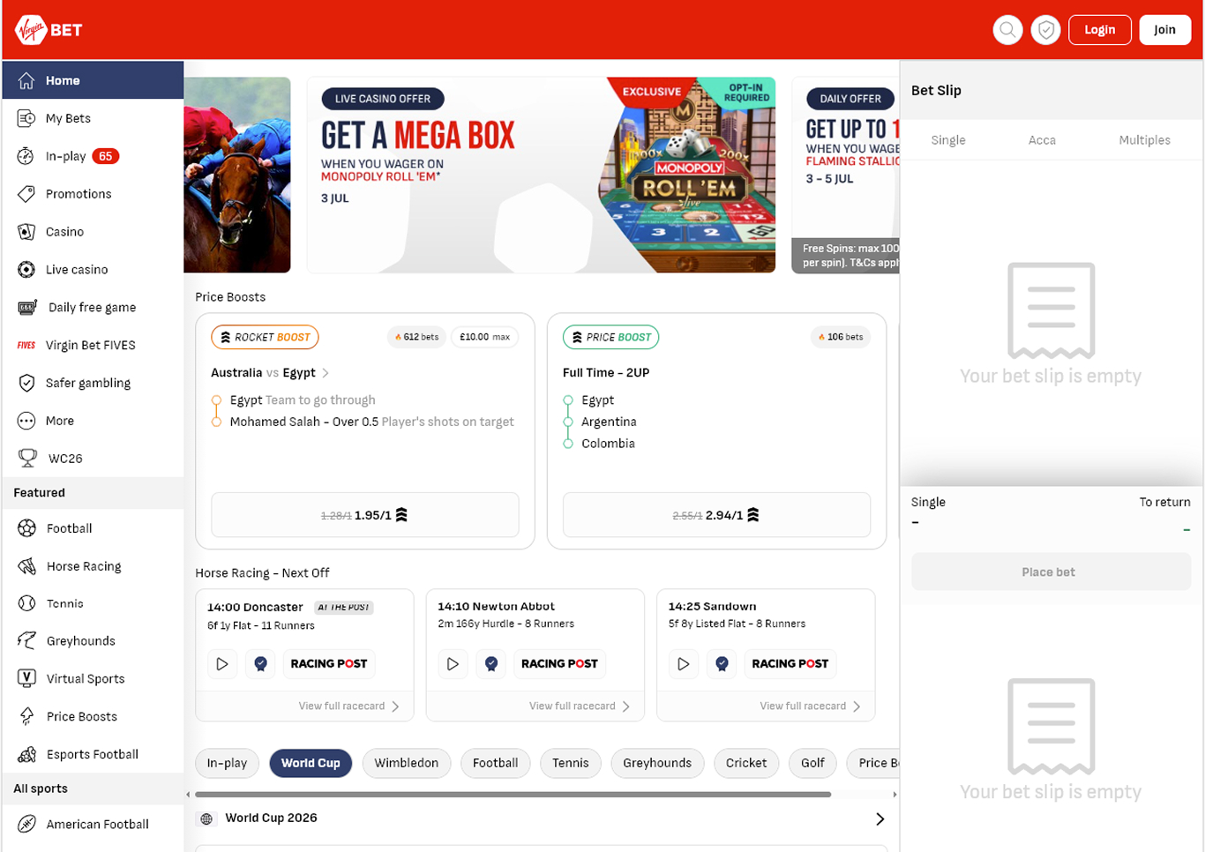Select the Wimbledon filter chip
This screenshot has width=1205, height=852.
407,763
